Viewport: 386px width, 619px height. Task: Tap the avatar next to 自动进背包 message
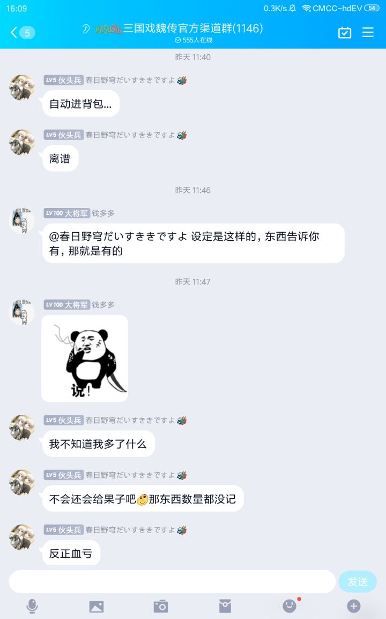coord(21,87)
